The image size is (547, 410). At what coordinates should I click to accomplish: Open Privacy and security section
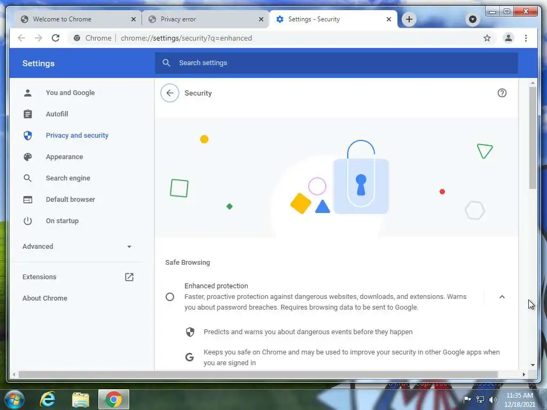pyautogui.click(x=77, y=135)
